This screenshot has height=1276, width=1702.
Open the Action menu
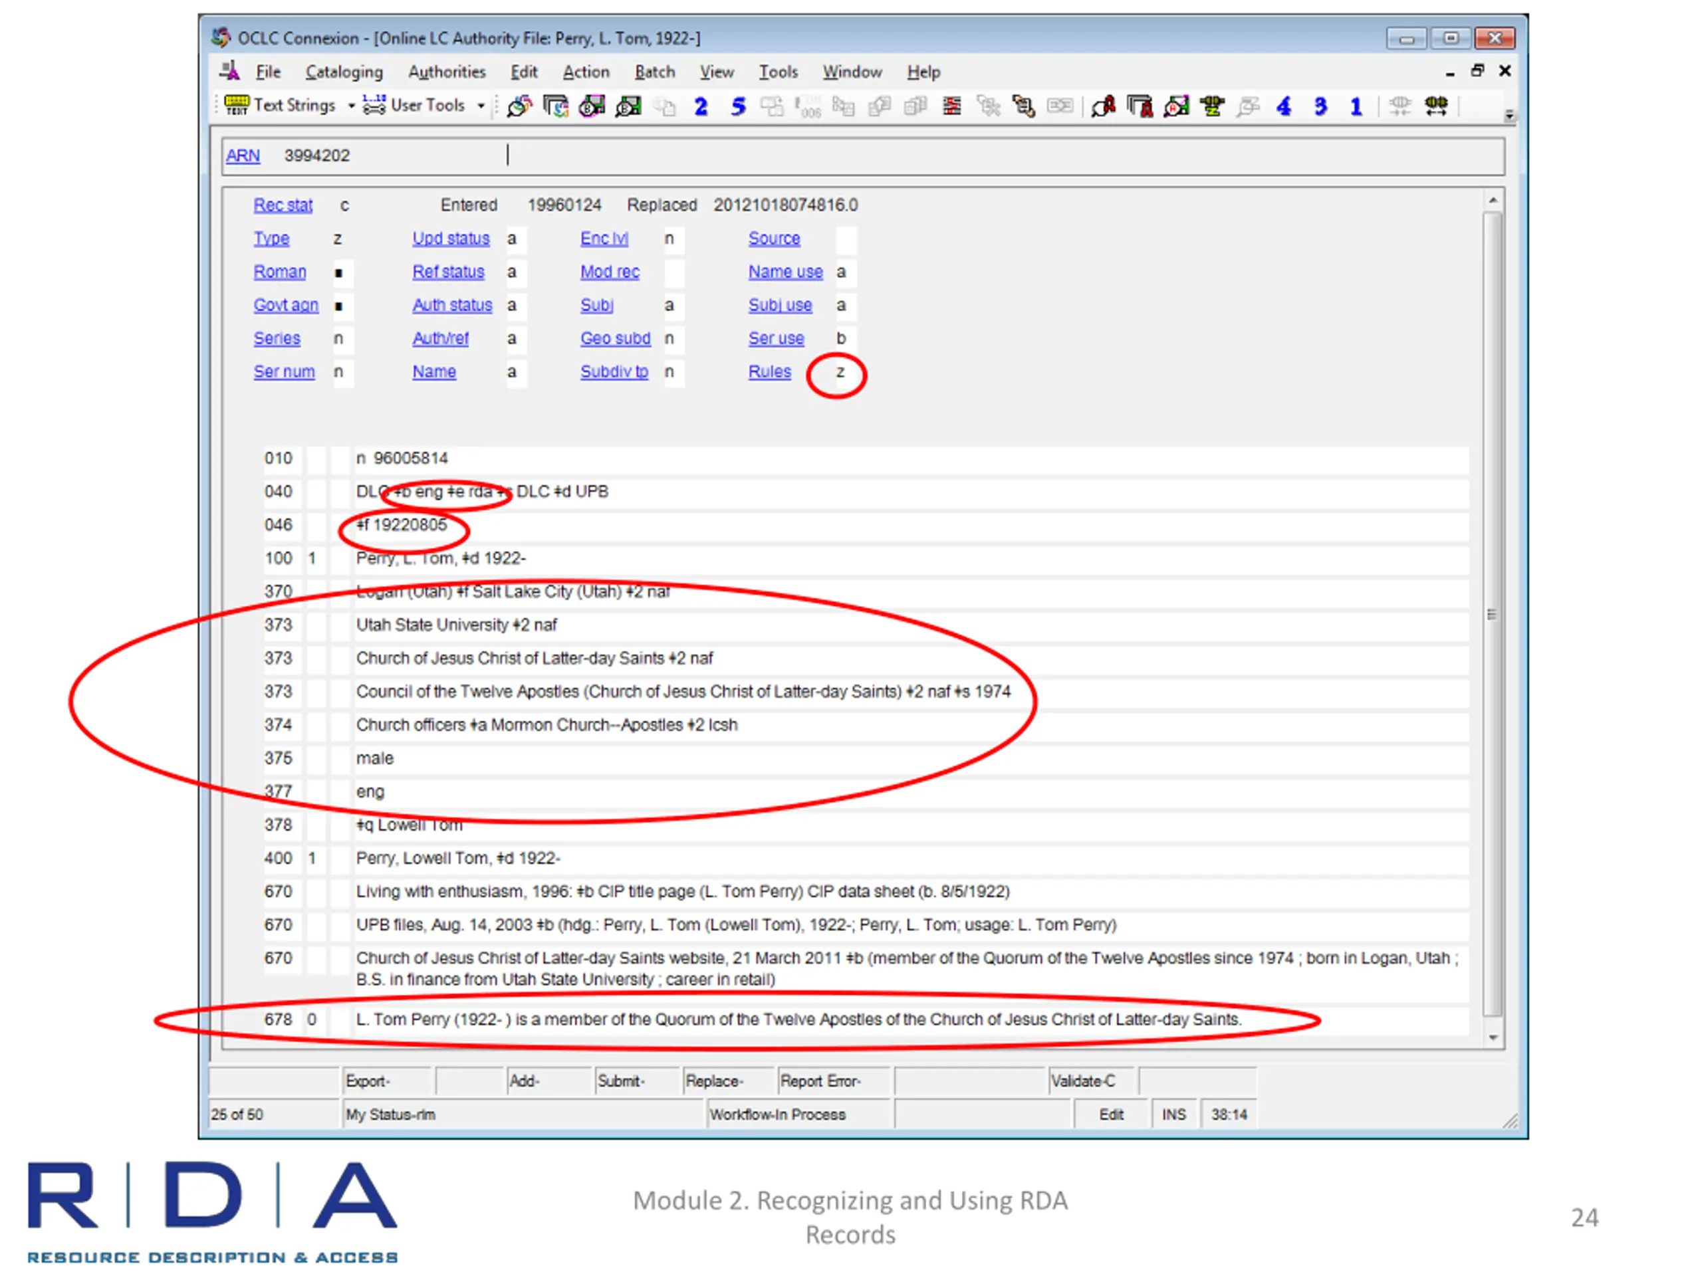coord(586,72)
